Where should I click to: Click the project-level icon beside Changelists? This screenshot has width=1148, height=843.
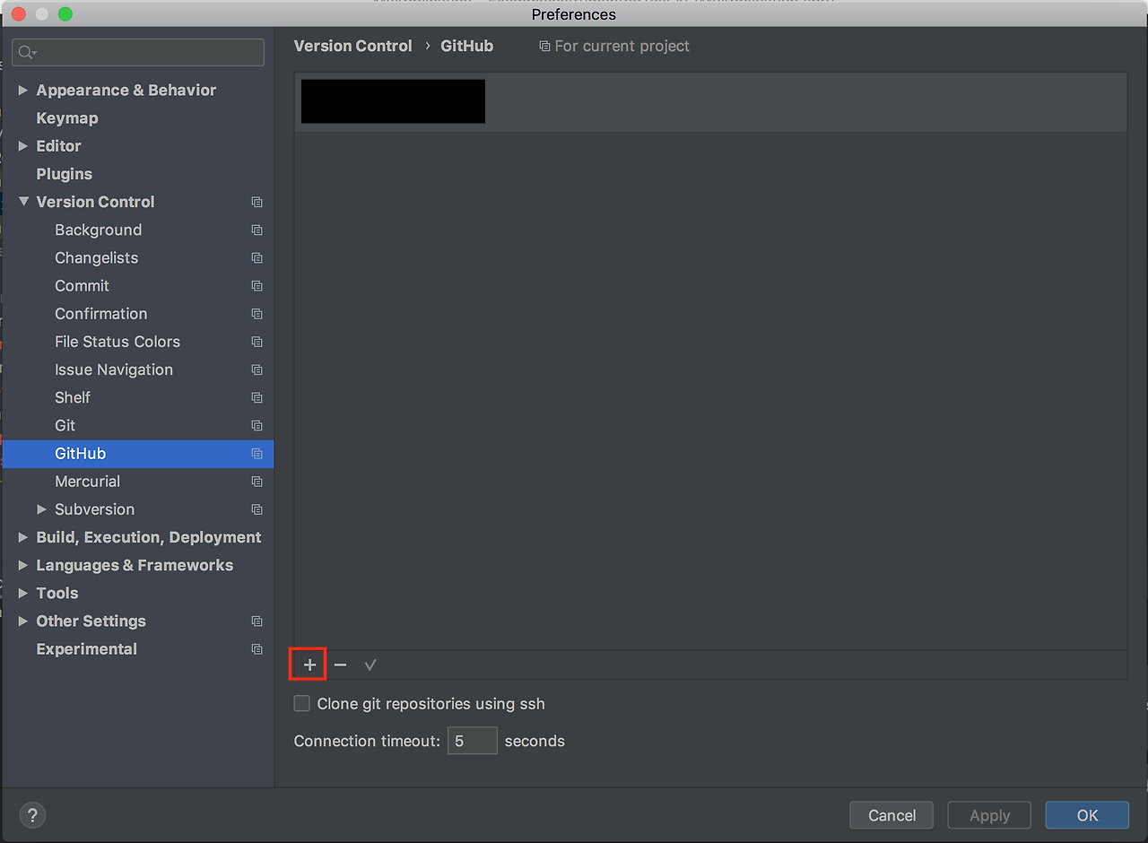[x=257, y=258]
